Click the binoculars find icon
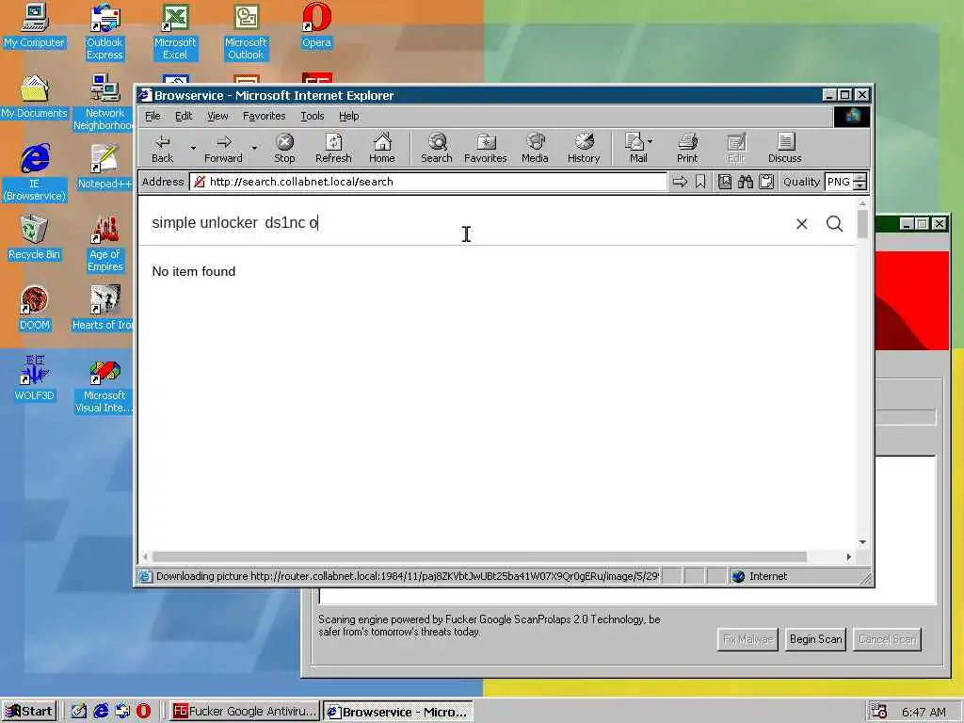This screenshot has width=964, height=723. pos(746,182)
